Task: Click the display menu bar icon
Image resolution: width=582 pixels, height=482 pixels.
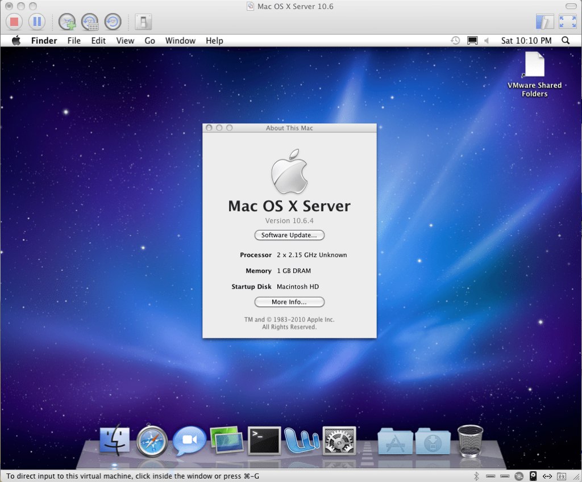Action: click(x=472, y=40)
